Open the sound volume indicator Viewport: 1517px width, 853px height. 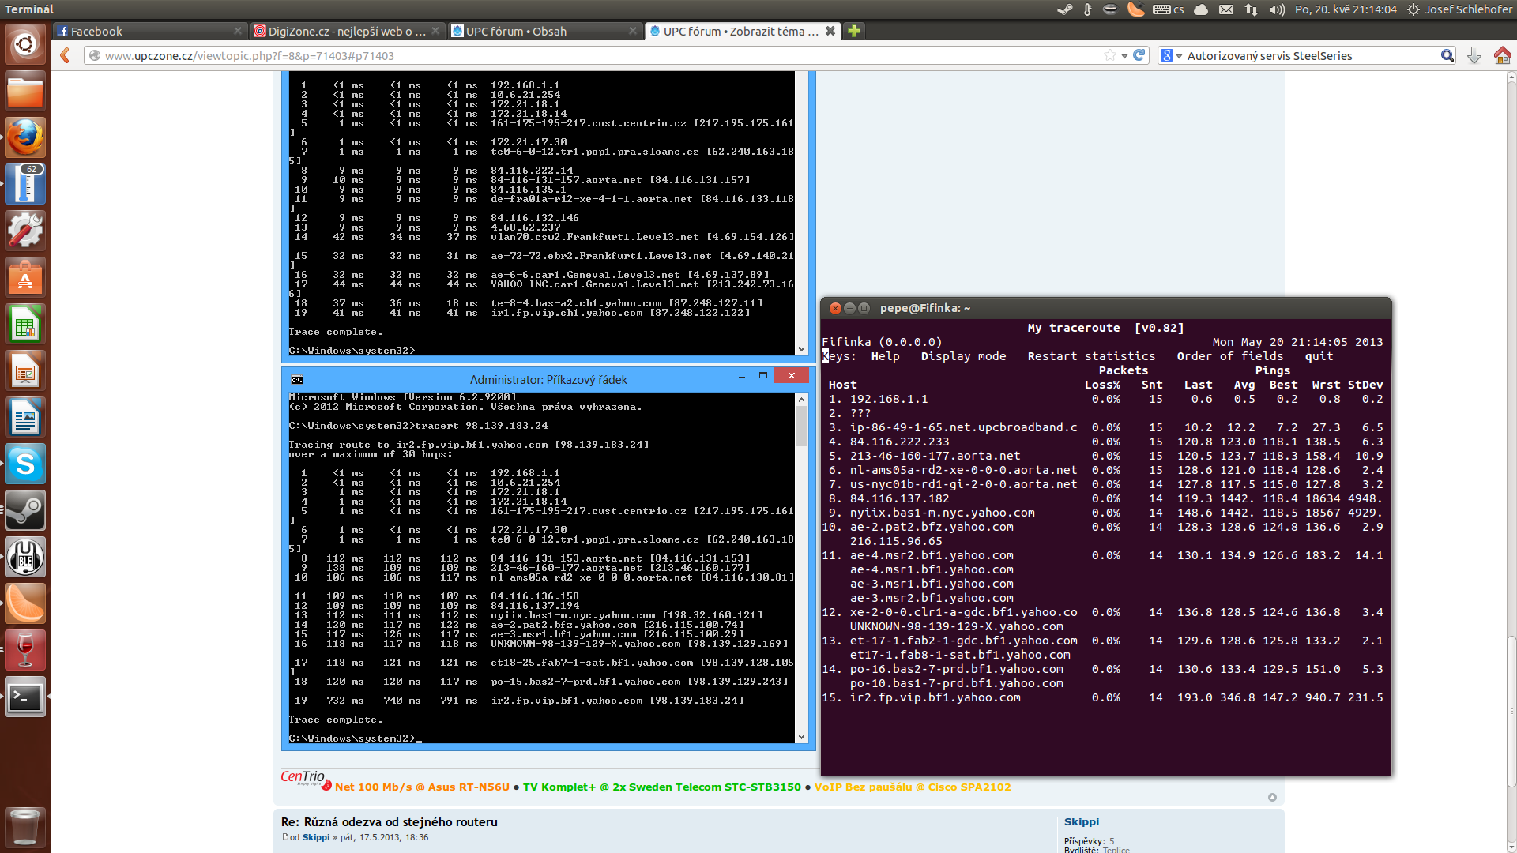click(1277, 9)
